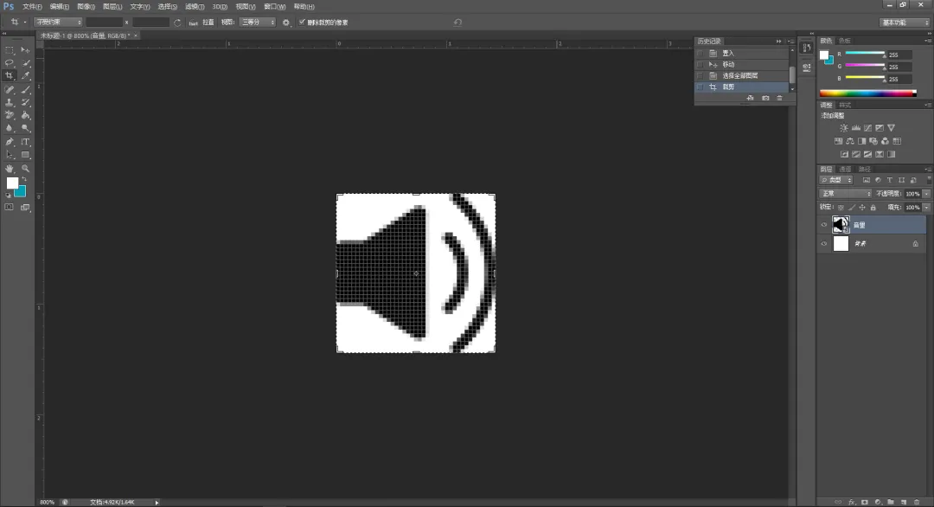Screen dimensions: 934x507
Task: Open crop ratio preset dropdown 不受约束
Action: tap(59, 22)
